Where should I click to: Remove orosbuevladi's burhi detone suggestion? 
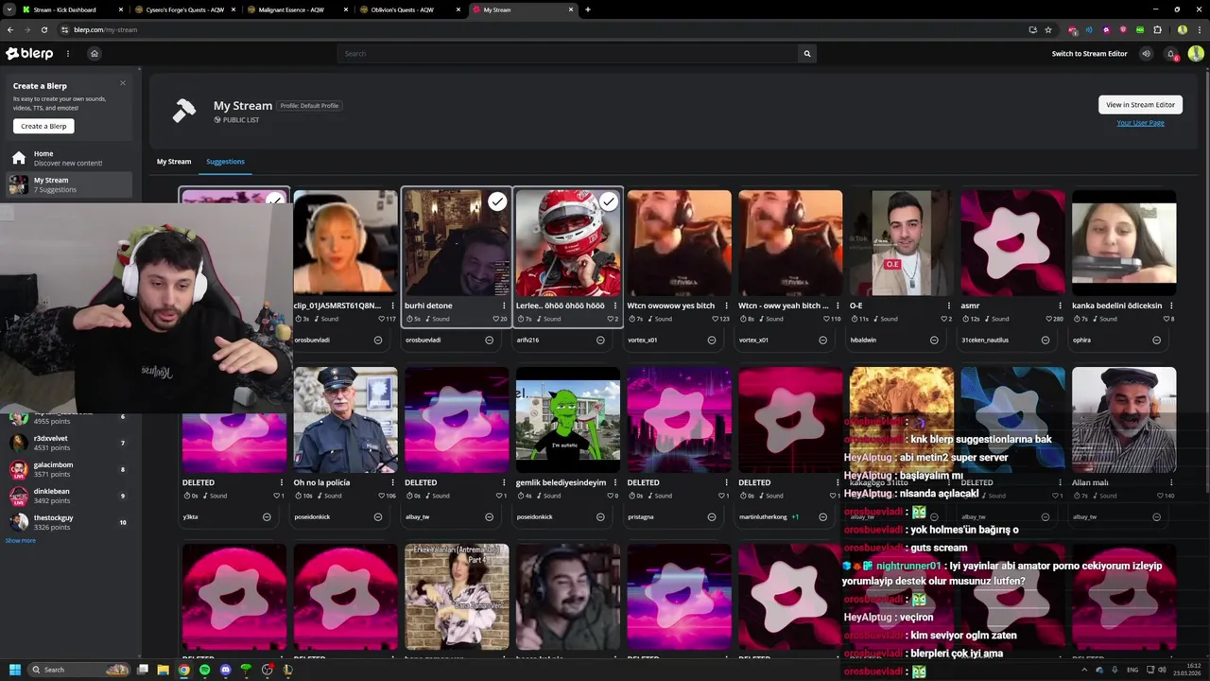(490, 340)
